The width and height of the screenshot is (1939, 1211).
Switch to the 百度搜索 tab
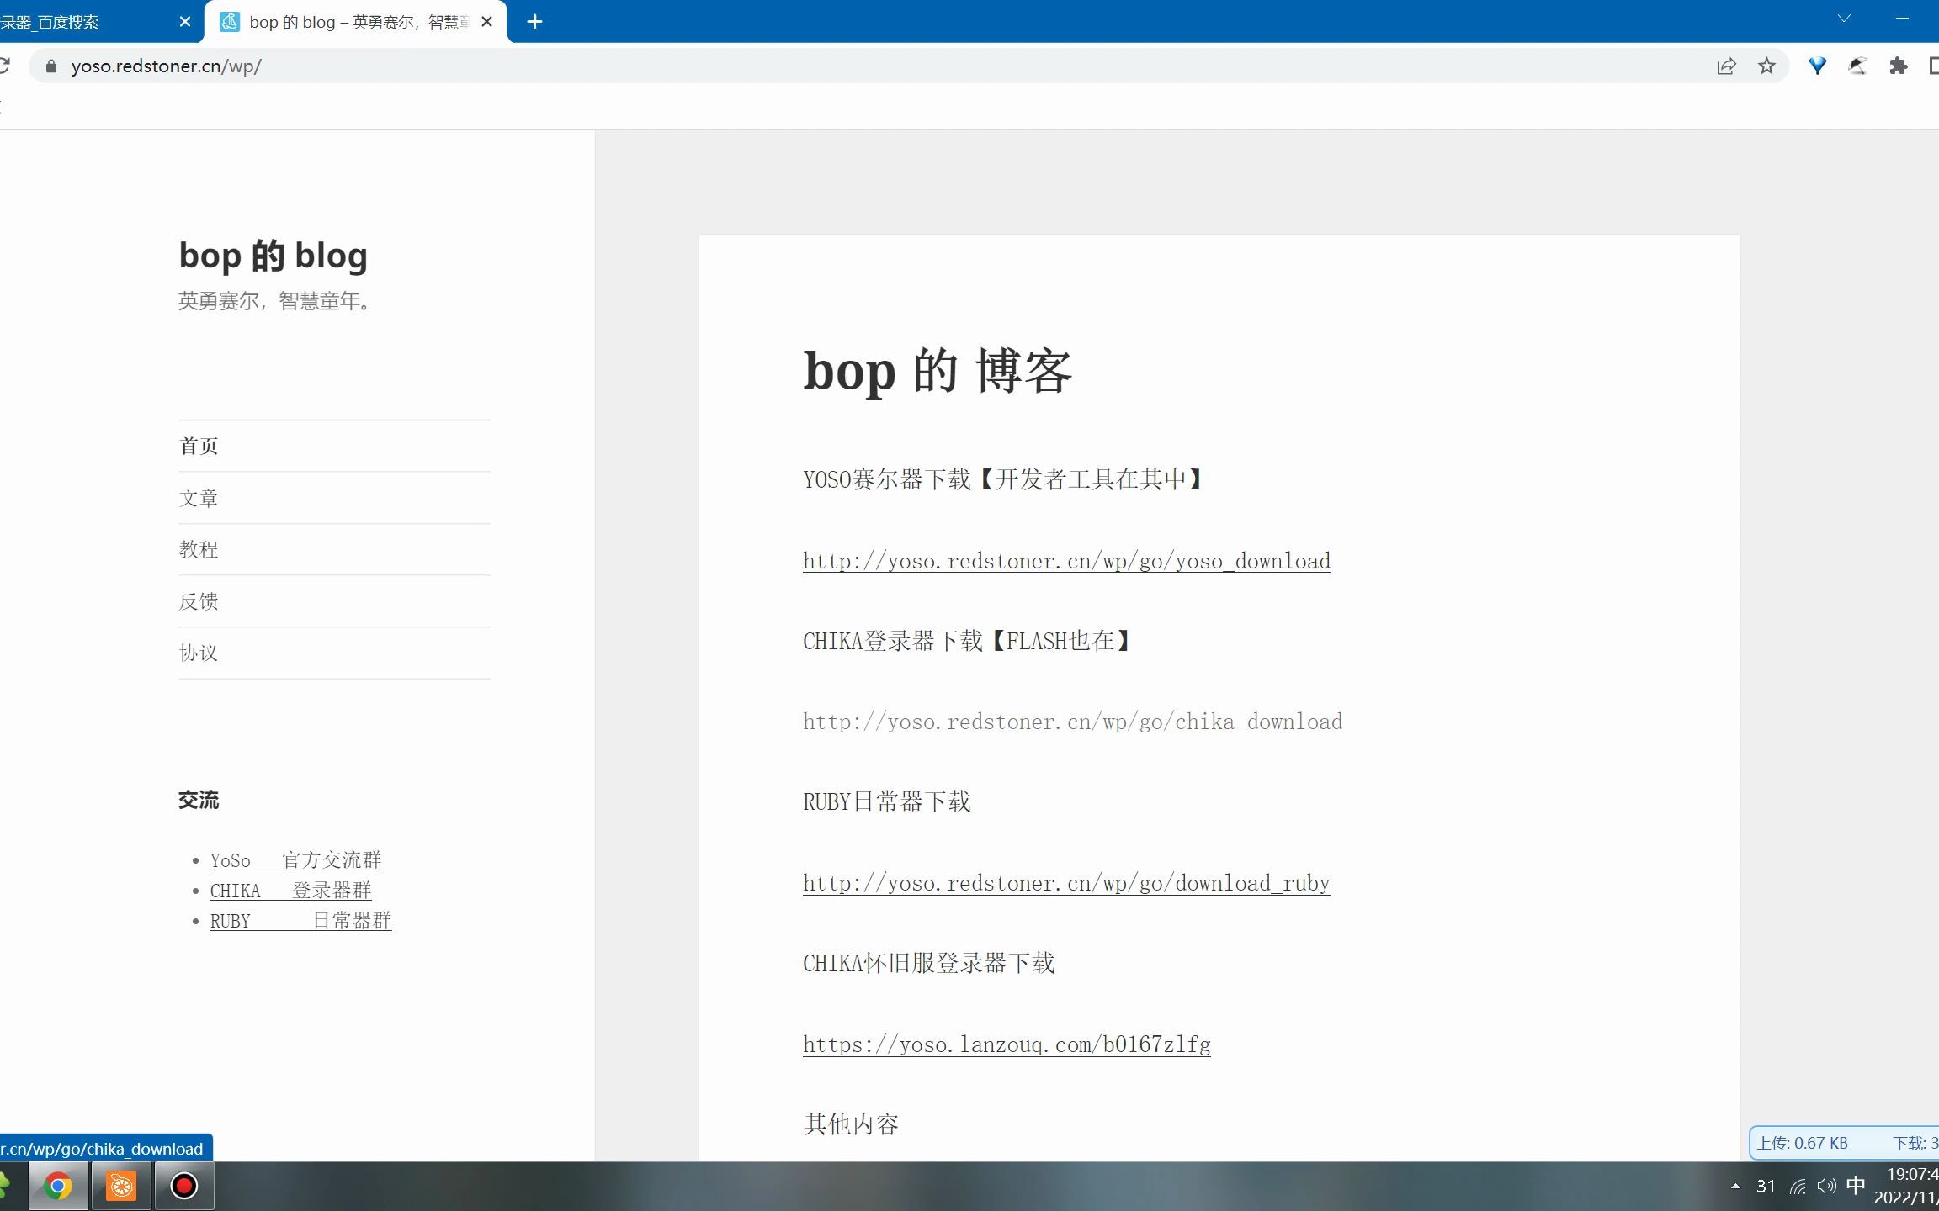coord(84,22)
